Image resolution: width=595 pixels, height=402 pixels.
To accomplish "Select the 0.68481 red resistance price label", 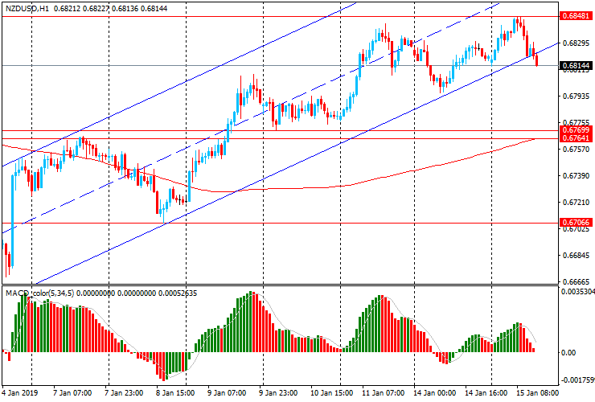I will tap(577, 16).
